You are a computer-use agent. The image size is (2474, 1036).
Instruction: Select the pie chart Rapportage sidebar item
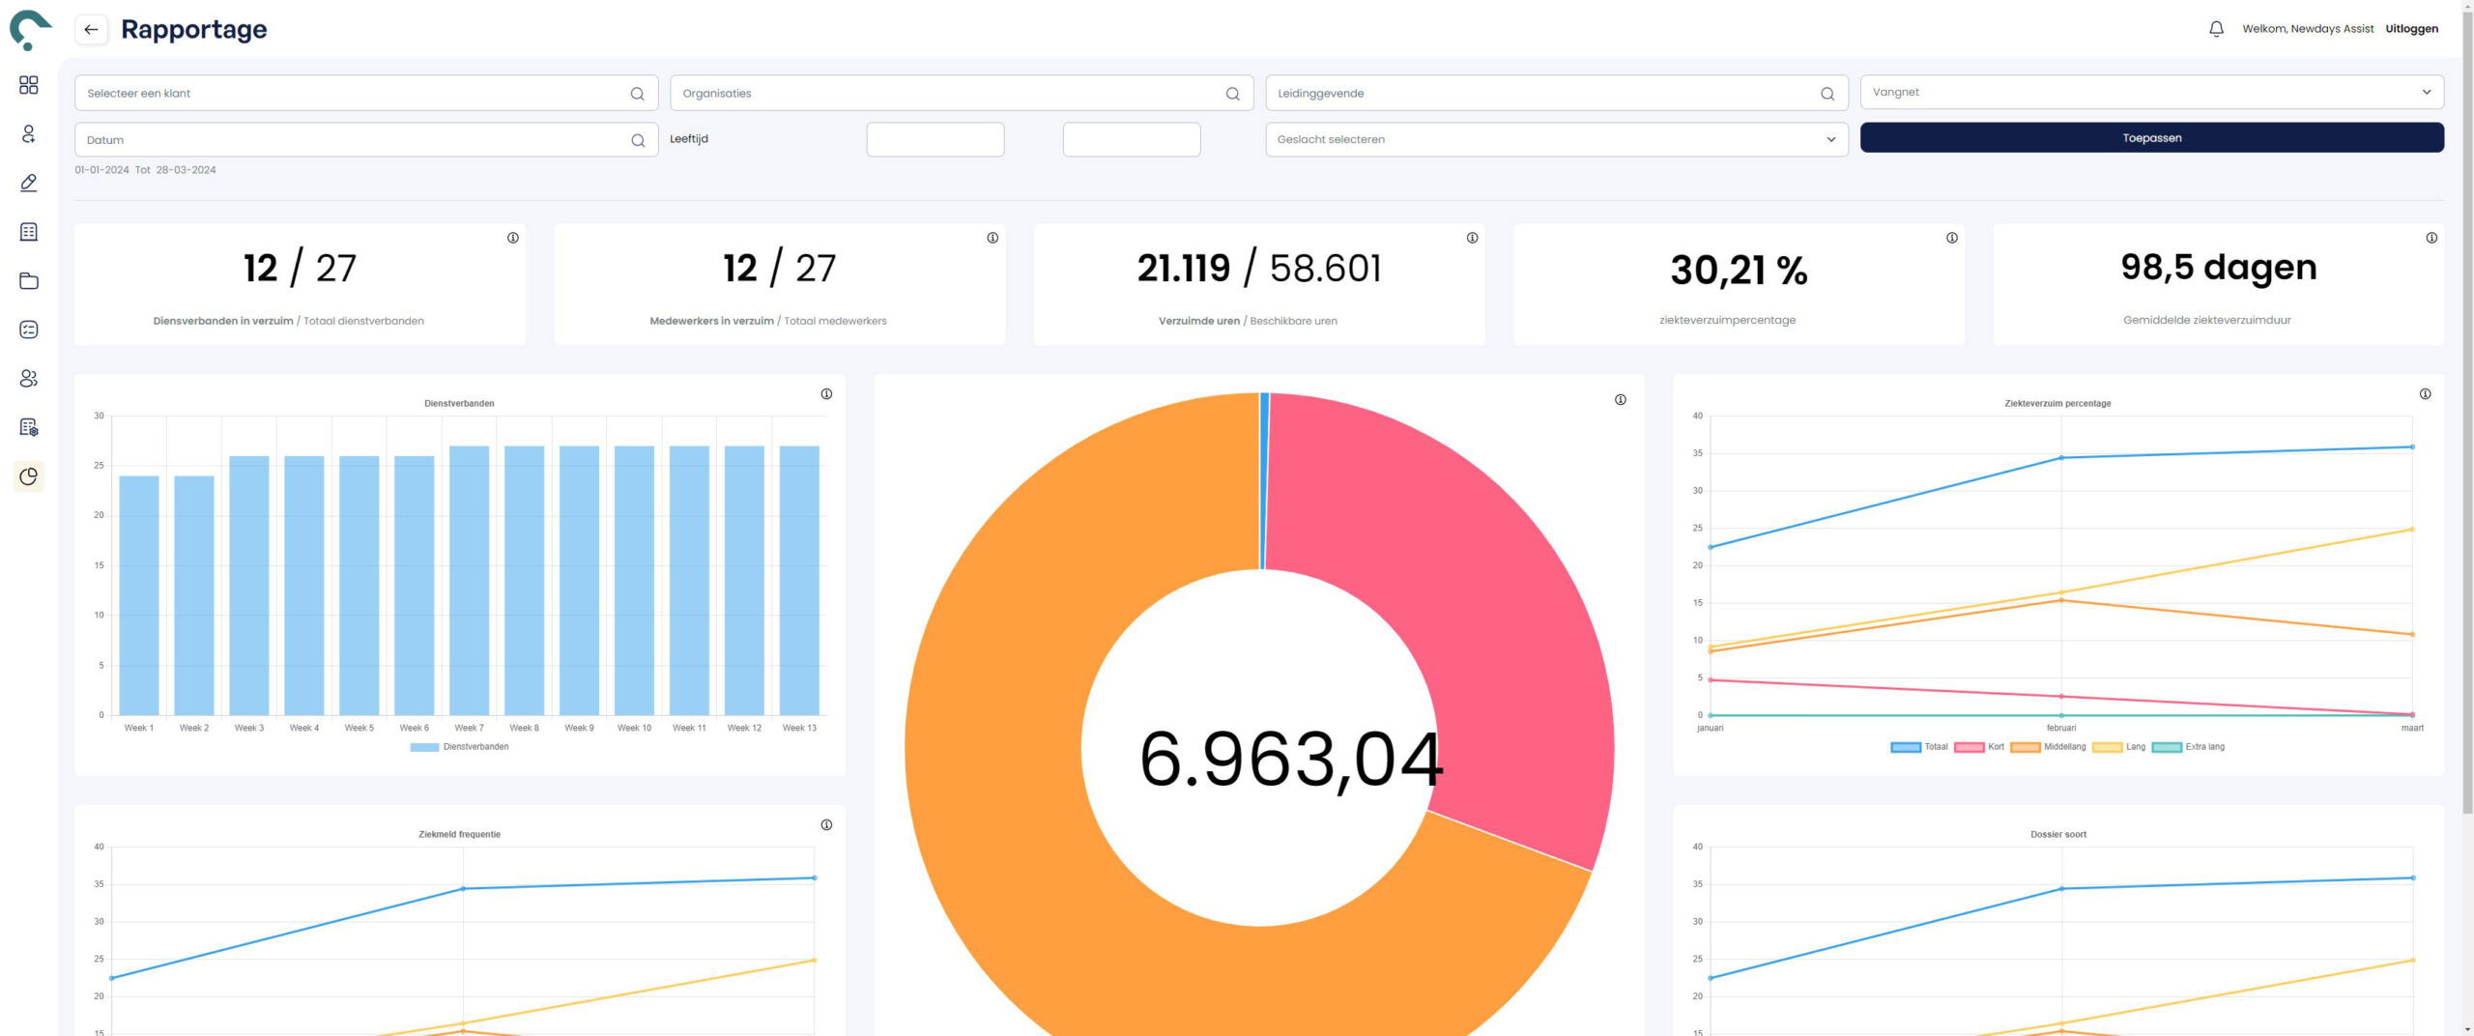(x=29, y=476)
